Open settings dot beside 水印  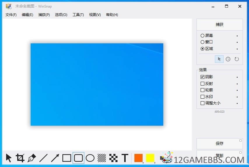tap(237, 97)
